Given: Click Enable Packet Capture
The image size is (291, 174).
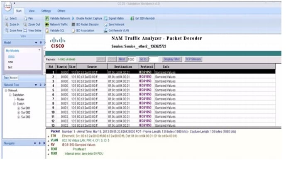Looking at the screenshot, I should click(87, 18).
